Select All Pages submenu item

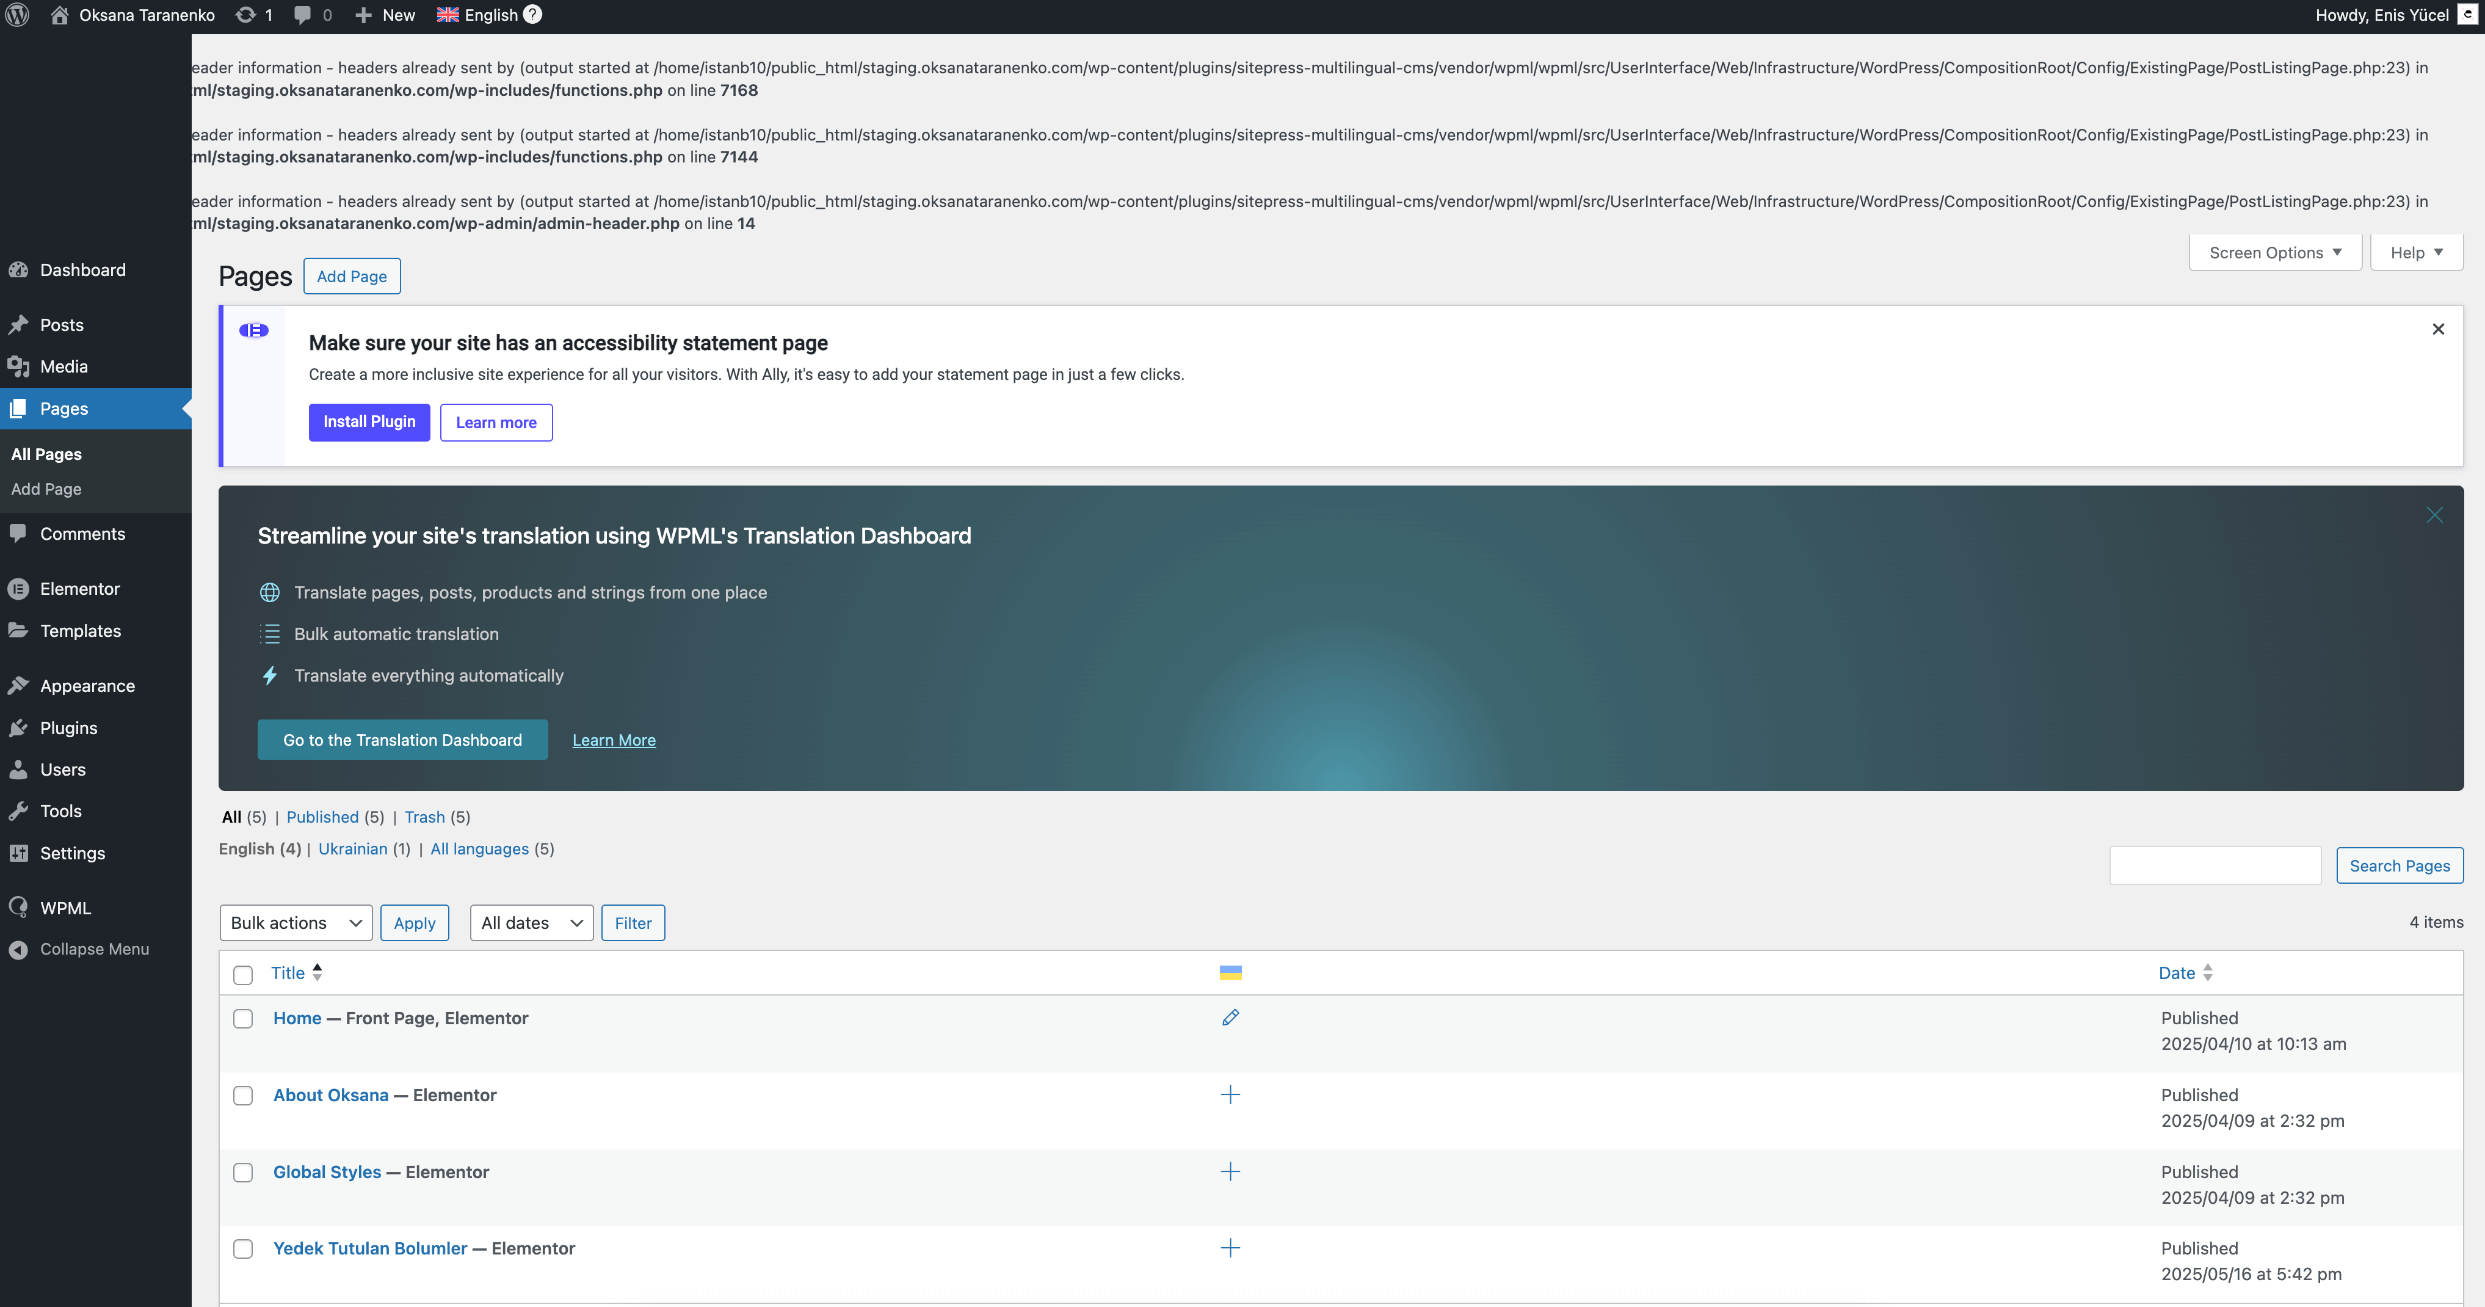pos(46,454)
